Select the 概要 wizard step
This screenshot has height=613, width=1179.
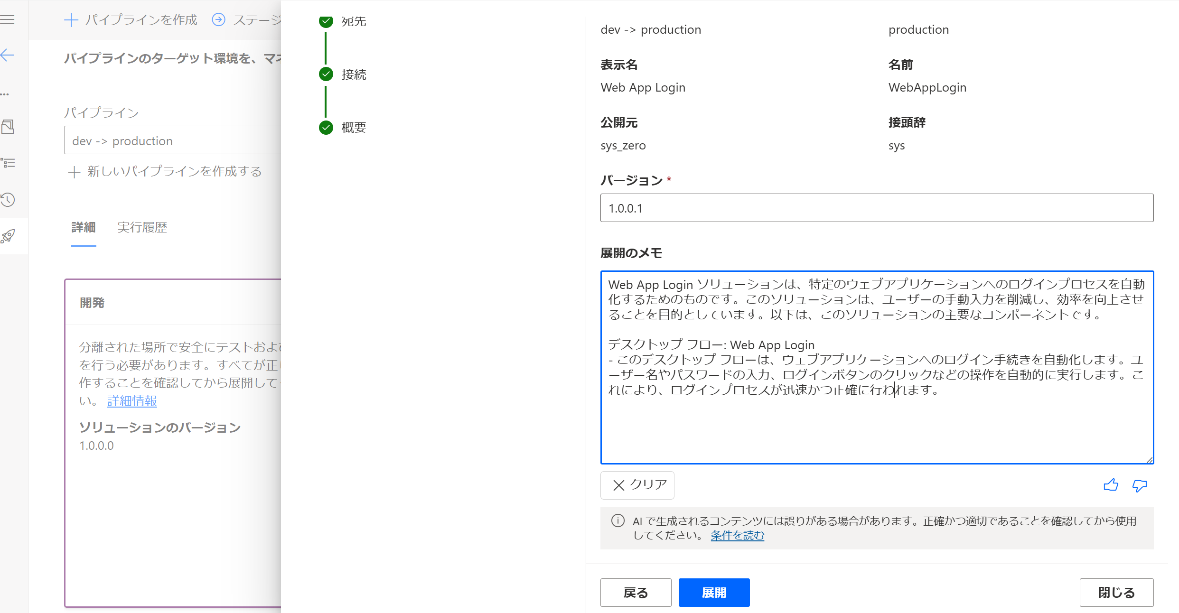[354, 128]
